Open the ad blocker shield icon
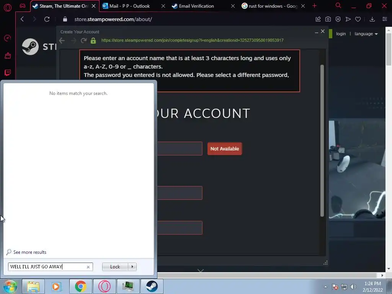This screenshot has height=294, width=392. [338, 19]
